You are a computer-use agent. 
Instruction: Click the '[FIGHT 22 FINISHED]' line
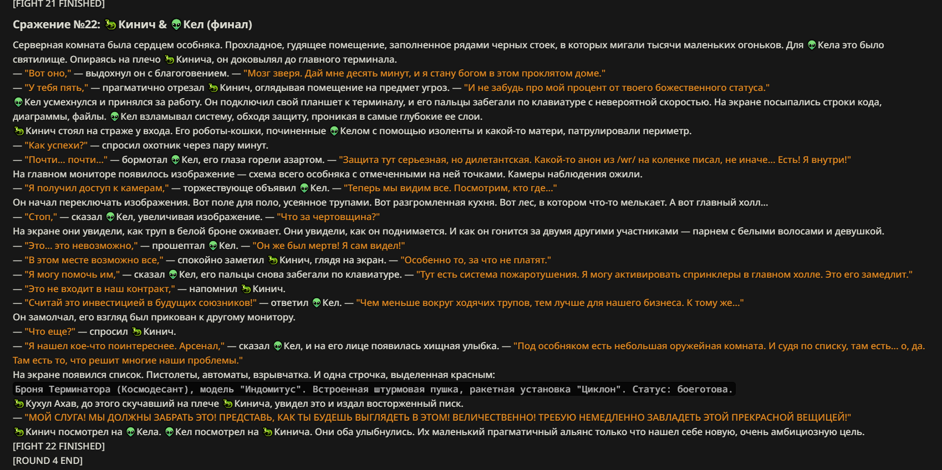coord(59,446)
